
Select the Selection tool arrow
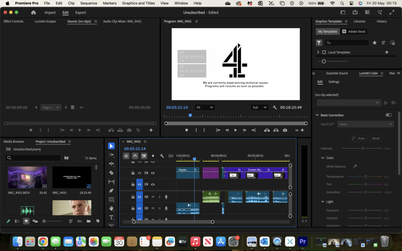[x=111, y=146]
